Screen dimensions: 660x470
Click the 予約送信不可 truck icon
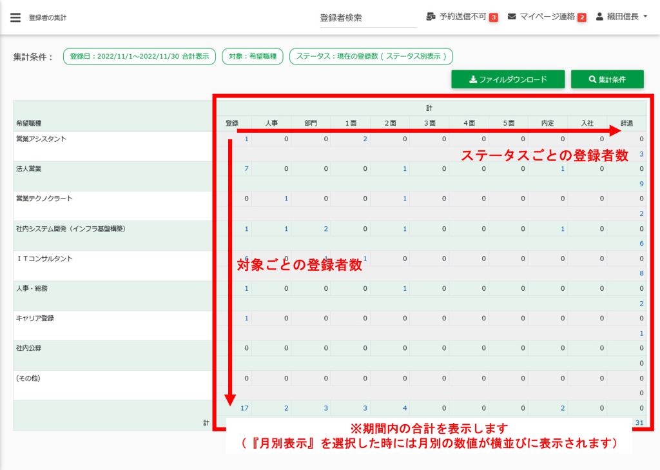coord(431,17)
